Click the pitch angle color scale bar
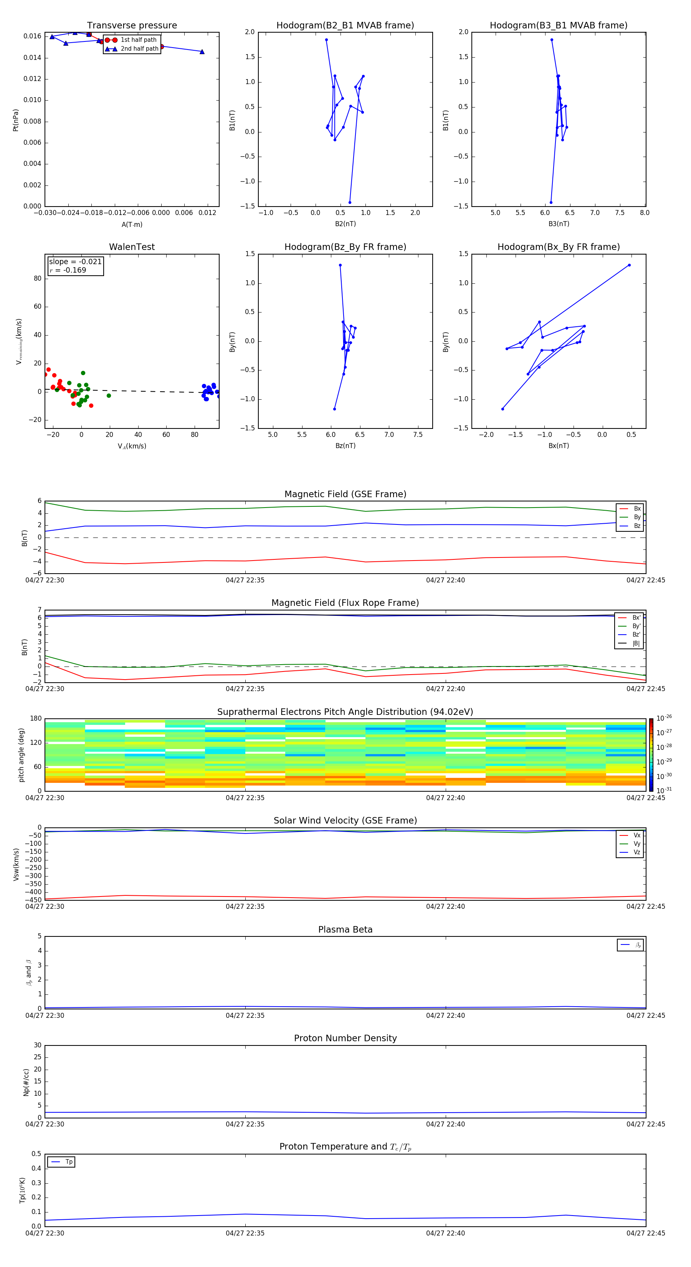 (x=651, y=754)
